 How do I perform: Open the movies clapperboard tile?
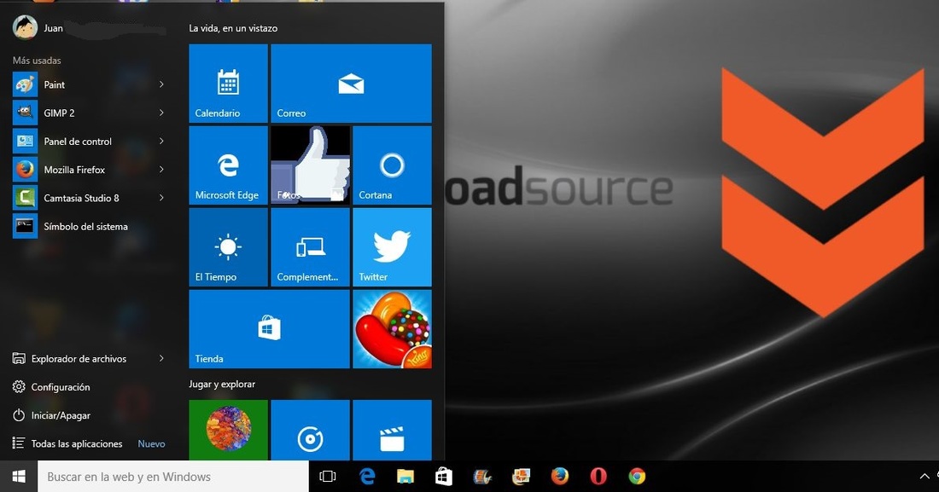(x=393, y=430)
